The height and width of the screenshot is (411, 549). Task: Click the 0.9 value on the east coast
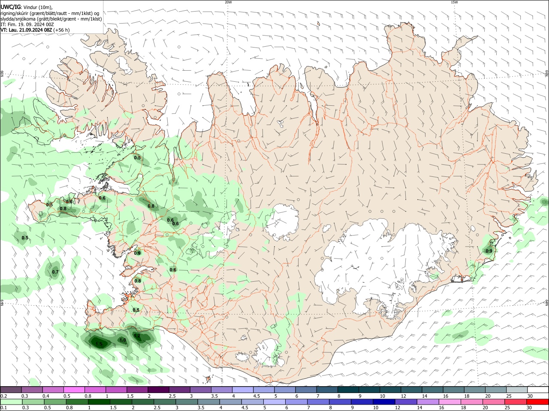(x=489, y=251)
